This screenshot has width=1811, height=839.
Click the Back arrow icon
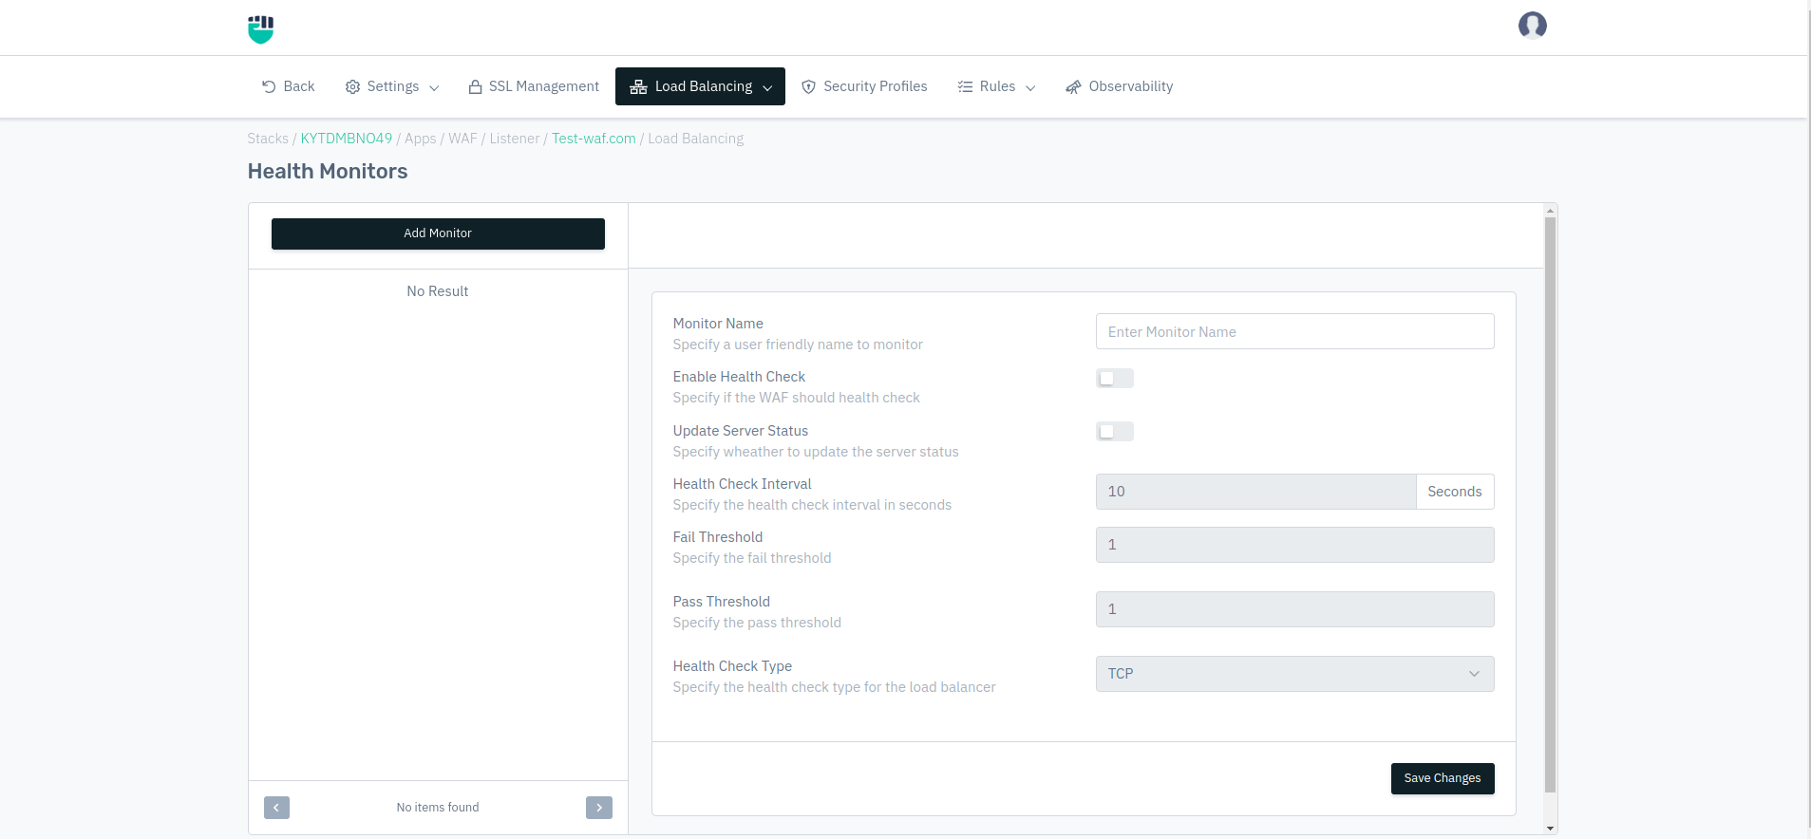(x=269, y=86)
